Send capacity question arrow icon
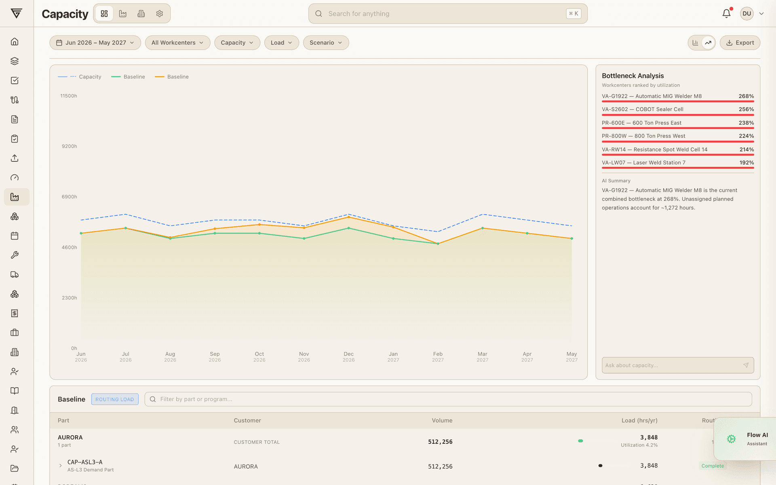 746,365
